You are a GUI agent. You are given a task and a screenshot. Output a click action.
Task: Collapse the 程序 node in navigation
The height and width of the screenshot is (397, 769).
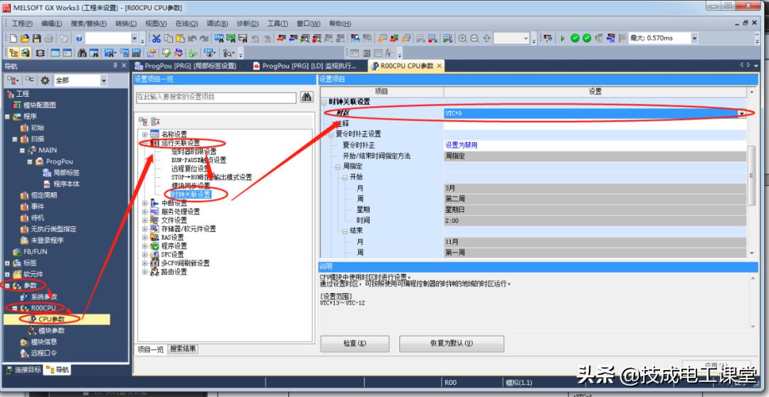coord(7,117)
